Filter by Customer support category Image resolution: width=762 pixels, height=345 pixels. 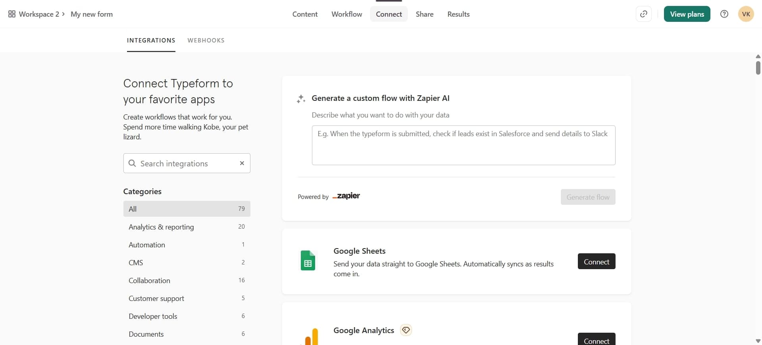pos(187,298)
